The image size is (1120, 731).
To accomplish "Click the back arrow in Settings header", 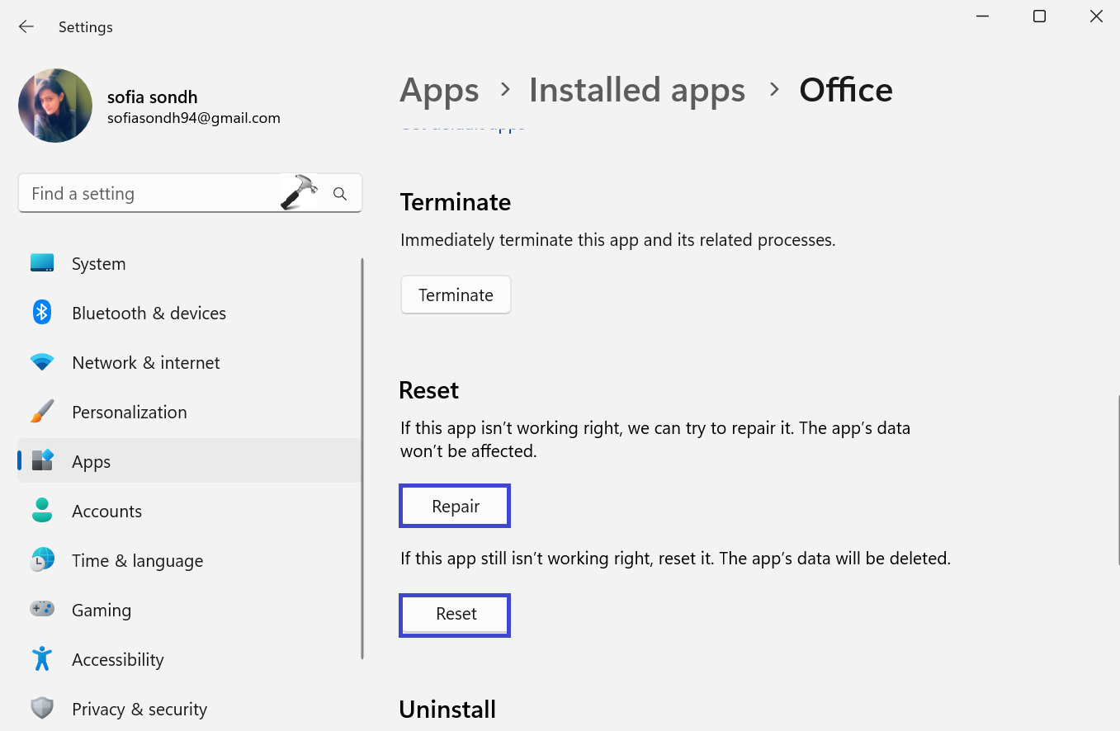I will pos(26,27).
